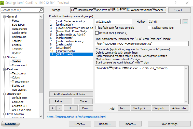The width and height of the screenshot is (193, 129).
Task: Select task {PowerShell::PowerShell}
Action: tap(71, 31)
